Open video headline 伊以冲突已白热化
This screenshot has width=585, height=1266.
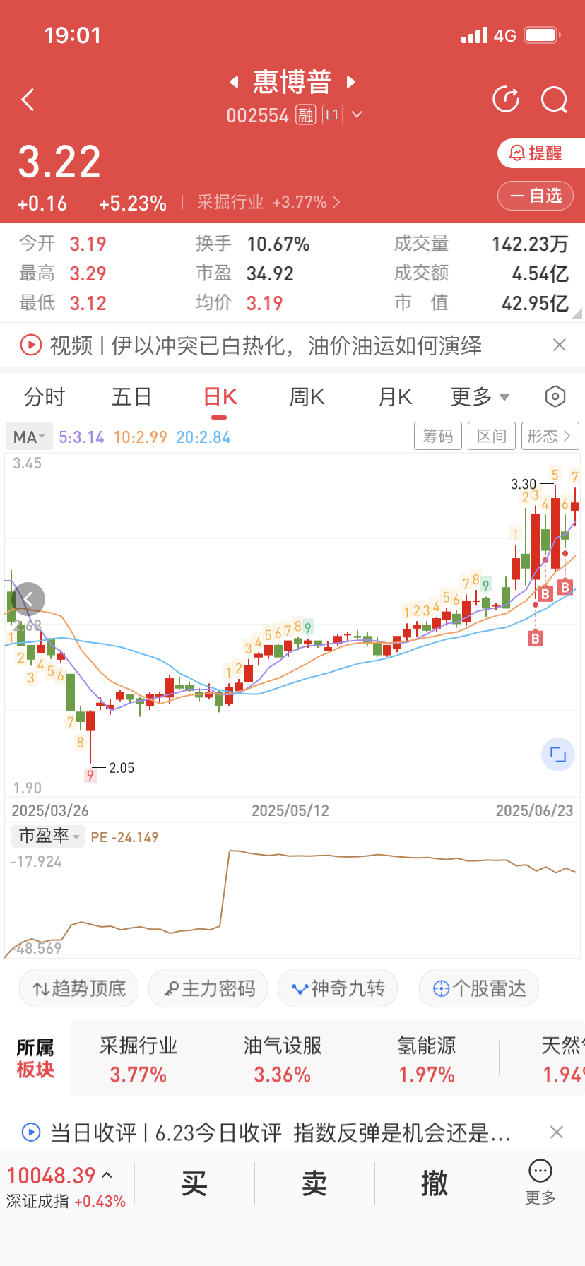266,345
